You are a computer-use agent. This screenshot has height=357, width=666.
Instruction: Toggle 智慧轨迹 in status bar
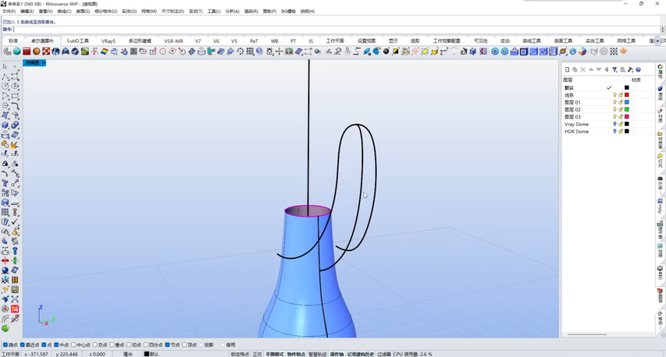coord(318,354)
